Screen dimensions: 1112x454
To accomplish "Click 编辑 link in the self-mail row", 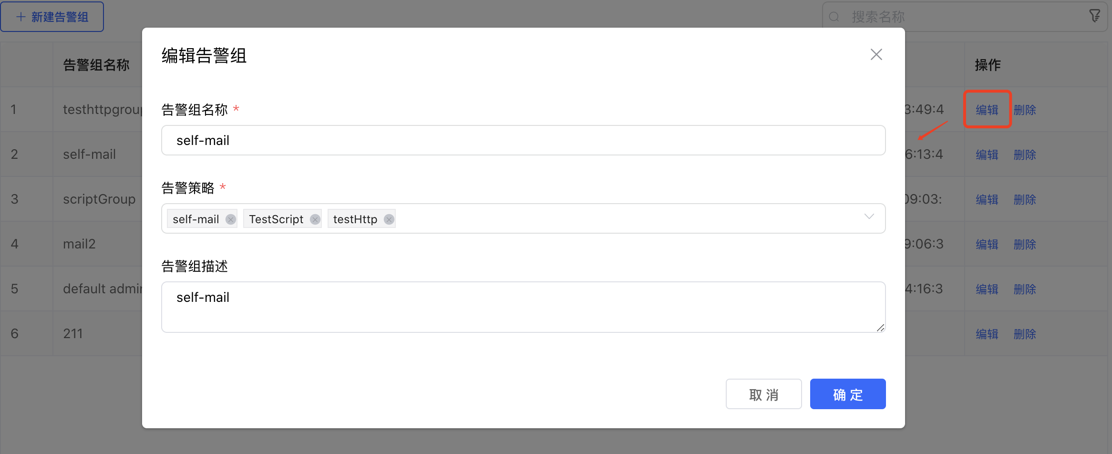I will [x=987, y=155].
